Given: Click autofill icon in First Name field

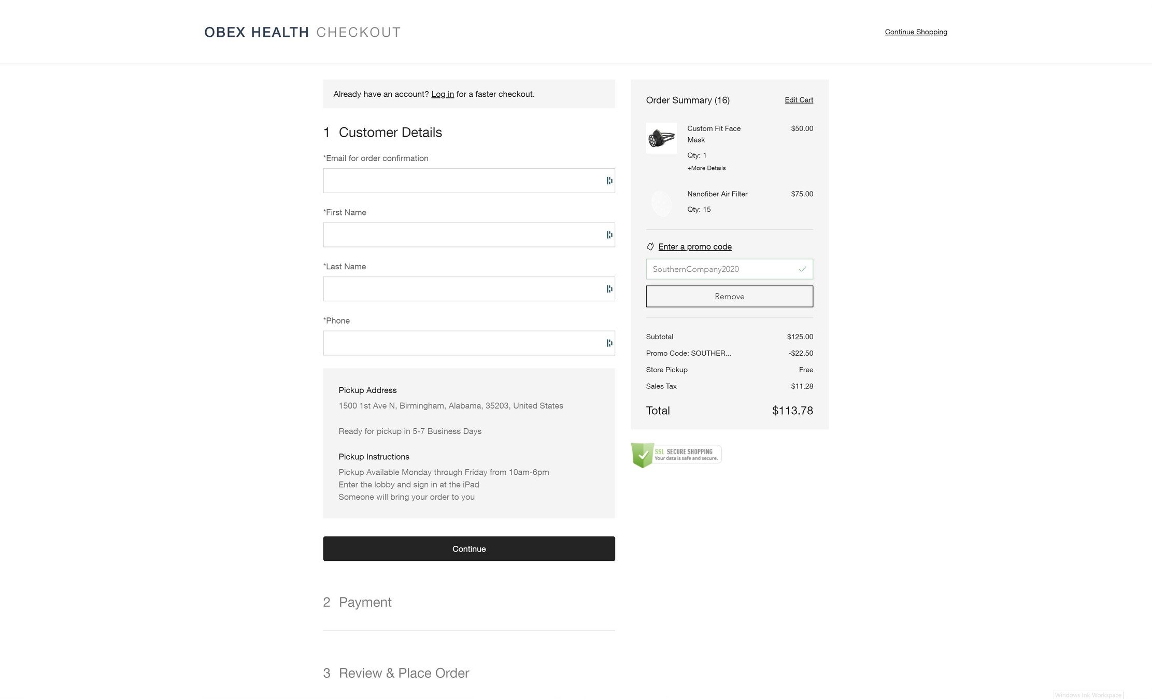Looking at the screenshot, I should click(x=609, y=235).
